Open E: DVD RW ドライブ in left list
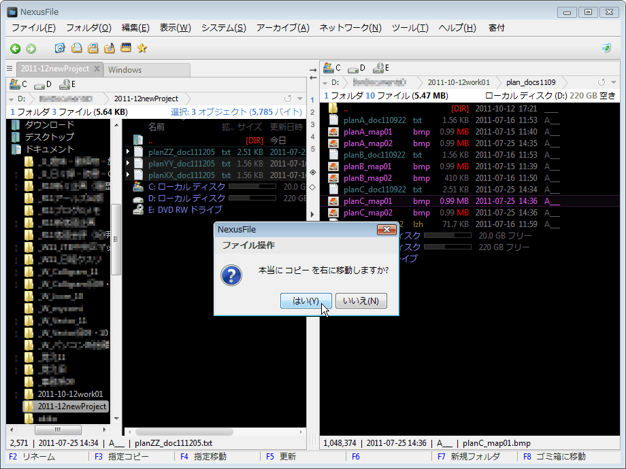The image size is (626, 469). (185, 210)
